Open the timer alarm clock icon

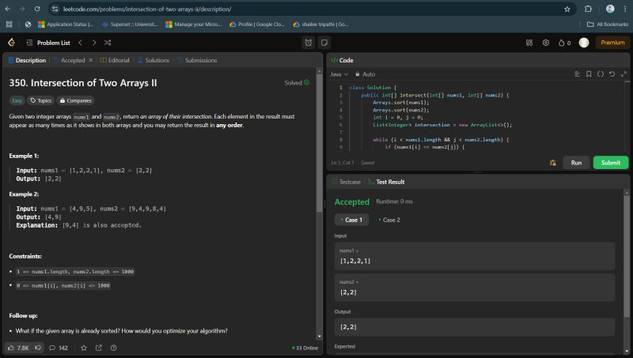point(308,43)
